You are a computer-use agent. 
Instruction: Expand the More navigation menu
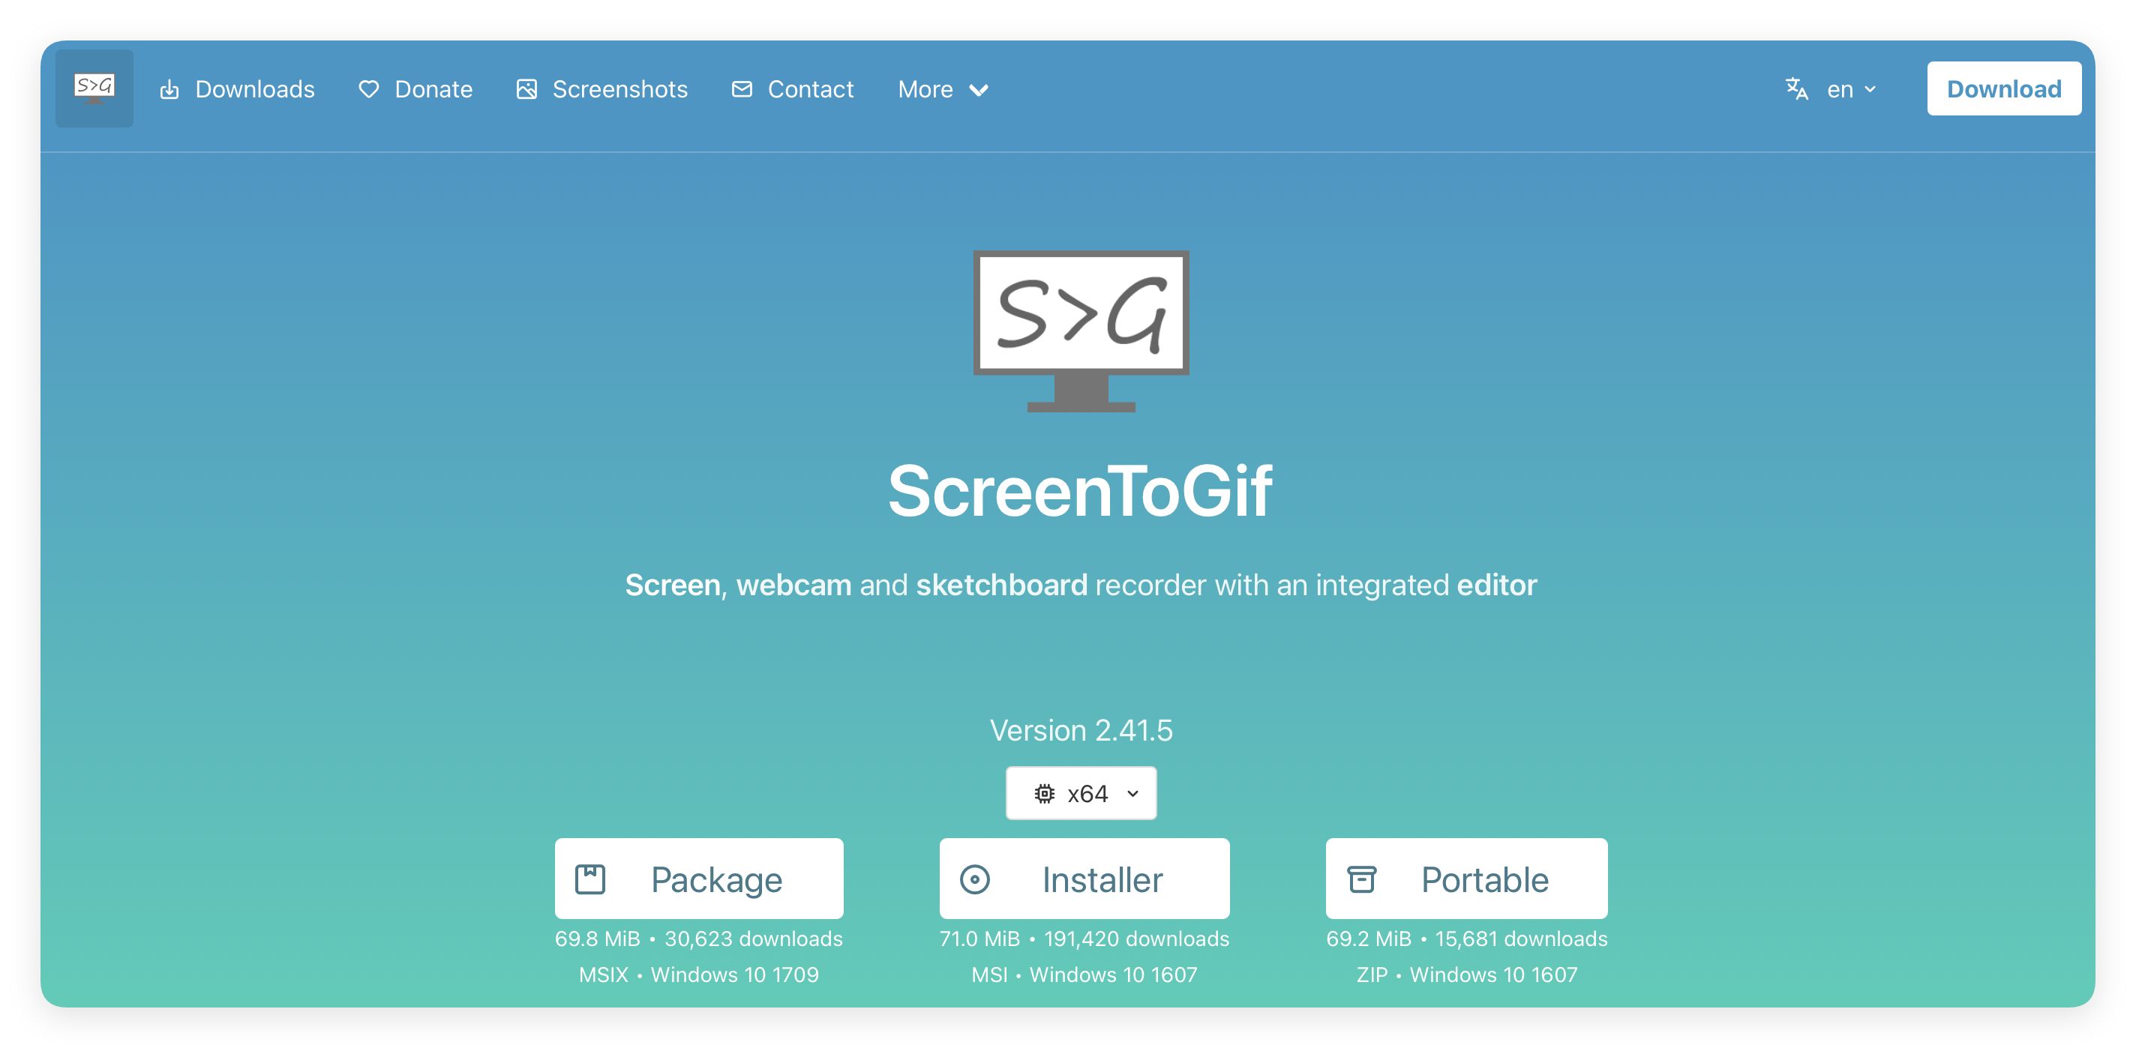pyautogui.click(x=943, y=89)
